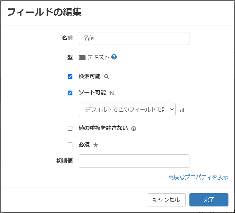Open the default sort order dropdown
This screenshot has width=235, height=213.
pyautogui.click(x=127, y=109)
